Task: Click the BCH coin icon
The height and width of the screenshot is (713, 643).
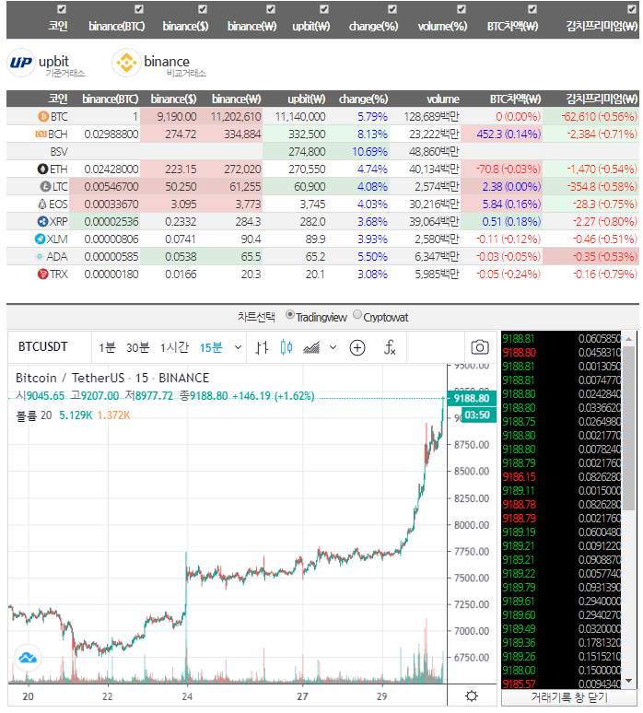Action: coord(41,134)
